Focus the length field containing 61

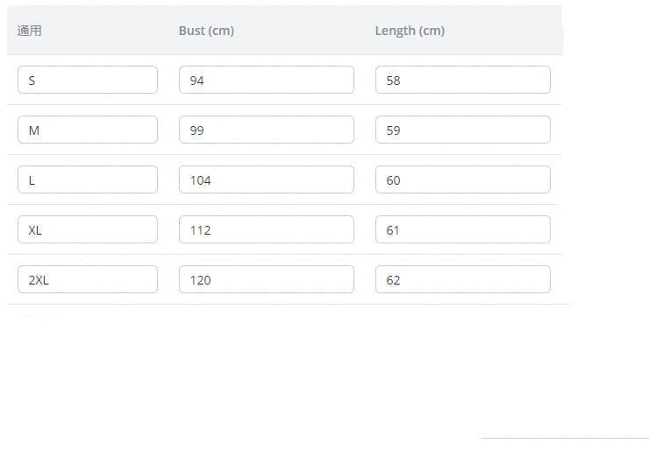click(462, 229)
